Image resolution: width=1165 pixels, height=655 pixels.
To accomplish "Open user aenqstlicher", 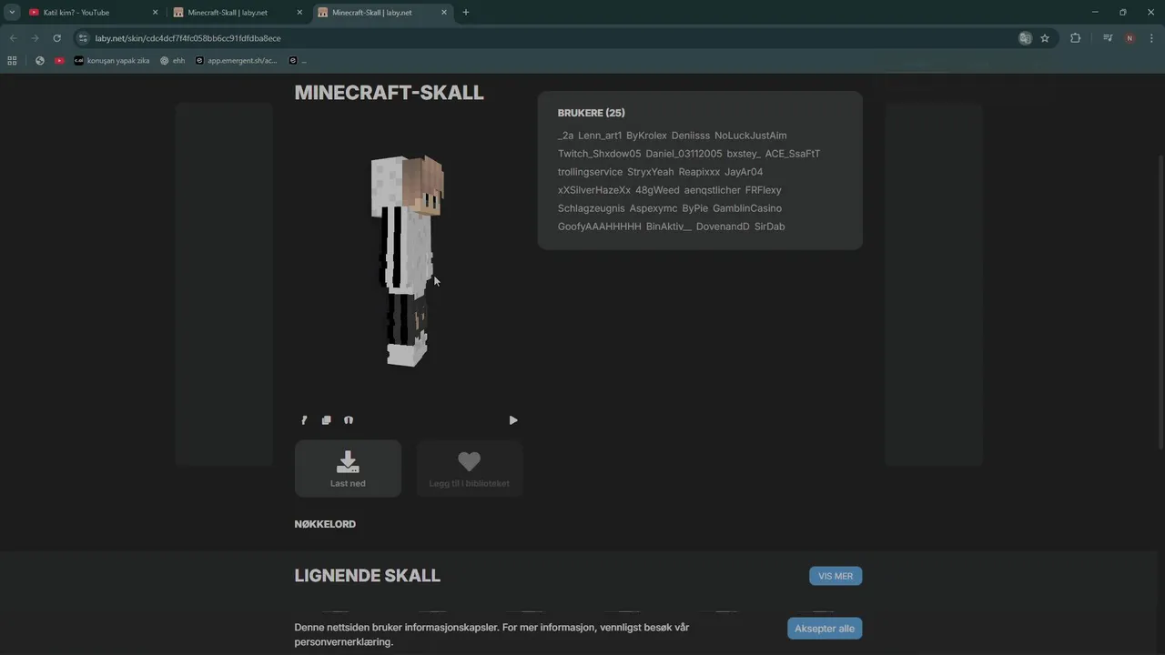I will 713,190.
